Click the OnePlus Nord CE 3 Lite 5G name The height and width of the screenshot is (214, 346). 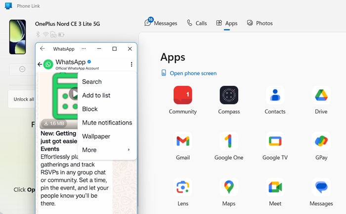(68, 24)
